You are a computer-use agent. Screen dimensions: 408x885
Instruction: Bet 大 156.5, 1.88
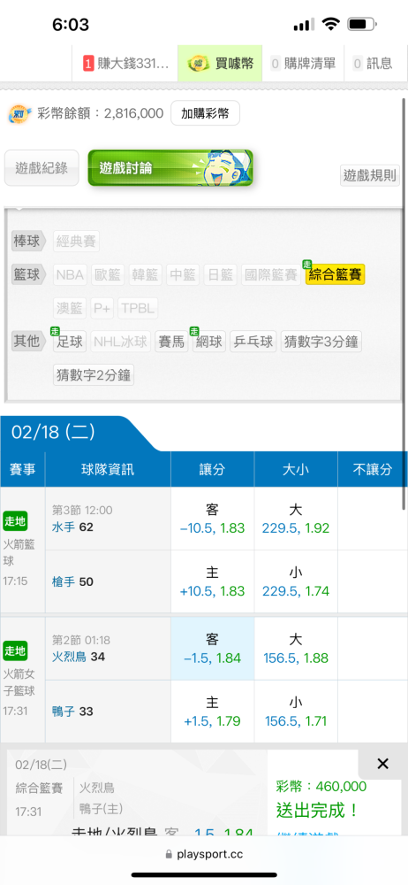296,649
